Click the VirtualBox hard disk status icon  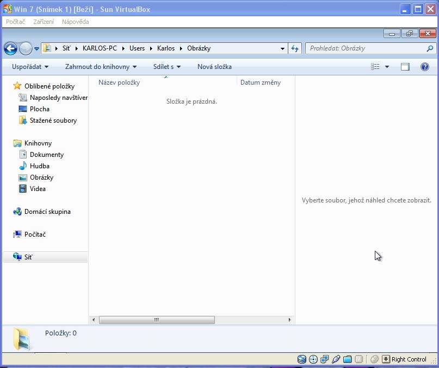[302, 359]
